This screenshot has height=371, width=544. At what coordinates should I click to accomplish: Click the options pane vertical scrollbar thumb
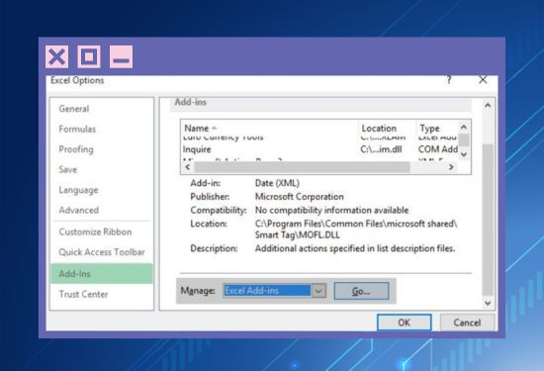click(488, 220)
